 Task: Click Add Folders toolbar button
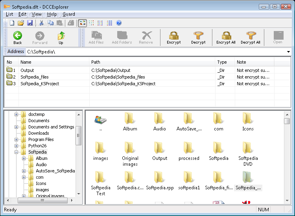[x=122, y=37]
